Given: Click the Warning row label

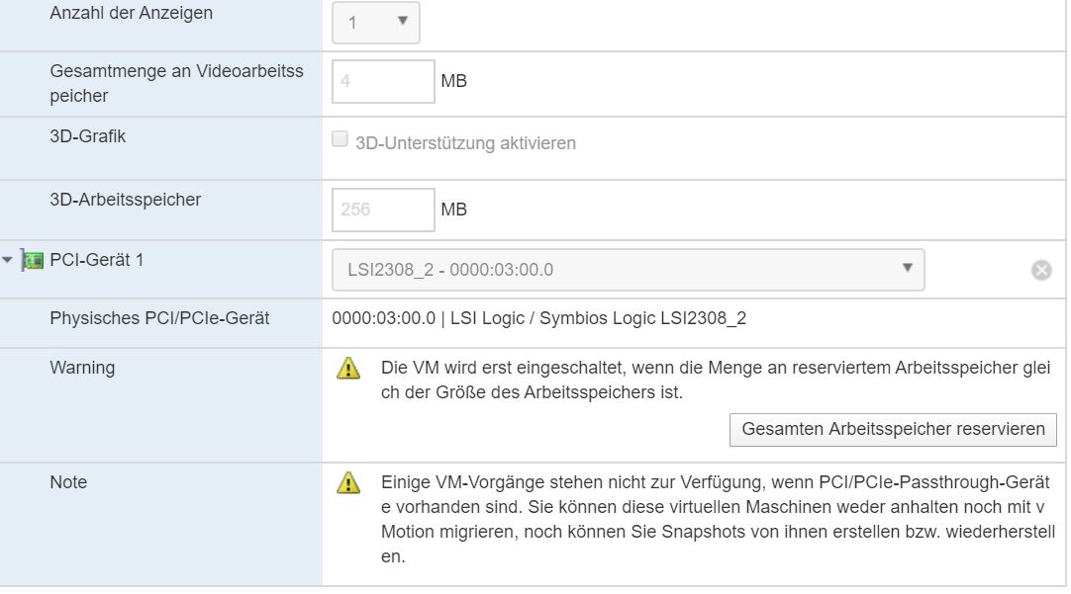Looking at the screenshot, I should [x=82, y=368].
